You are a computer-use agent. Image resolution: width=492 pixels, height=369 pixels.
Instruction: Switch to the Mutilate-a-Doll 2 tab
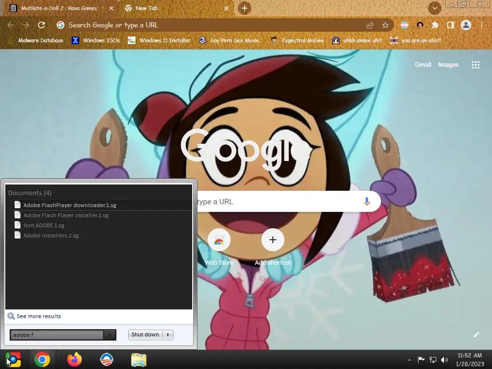coord(60,8)
